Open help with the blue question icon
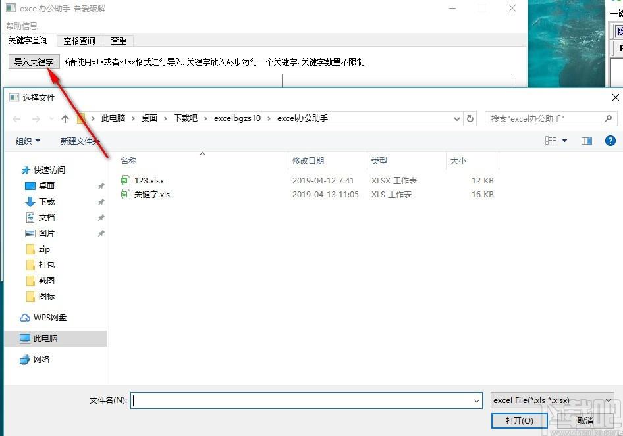The image size is (623, 436). [610, 141]
